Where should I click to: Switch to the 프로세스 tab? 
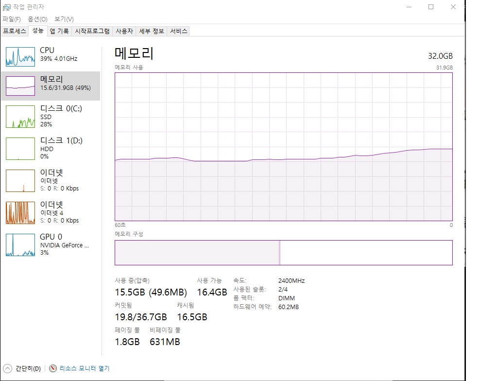click(x=15, y=31)
